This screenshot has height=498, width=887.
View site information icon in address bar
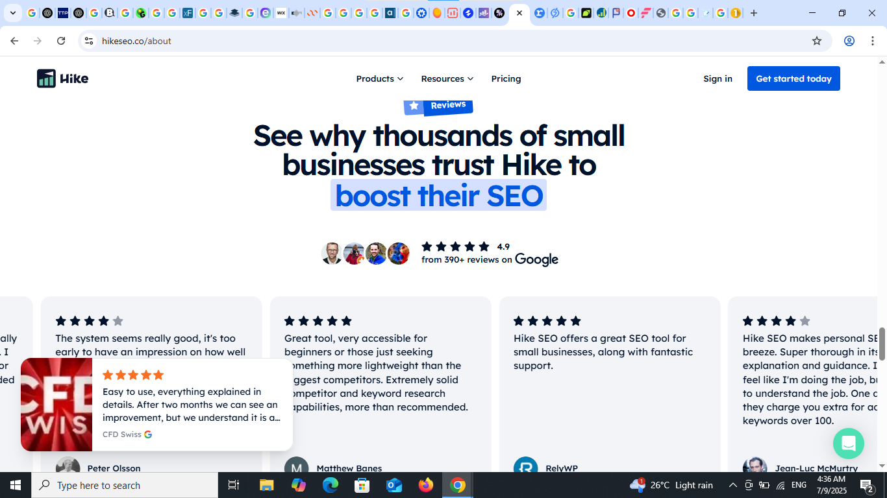[89, 41]
